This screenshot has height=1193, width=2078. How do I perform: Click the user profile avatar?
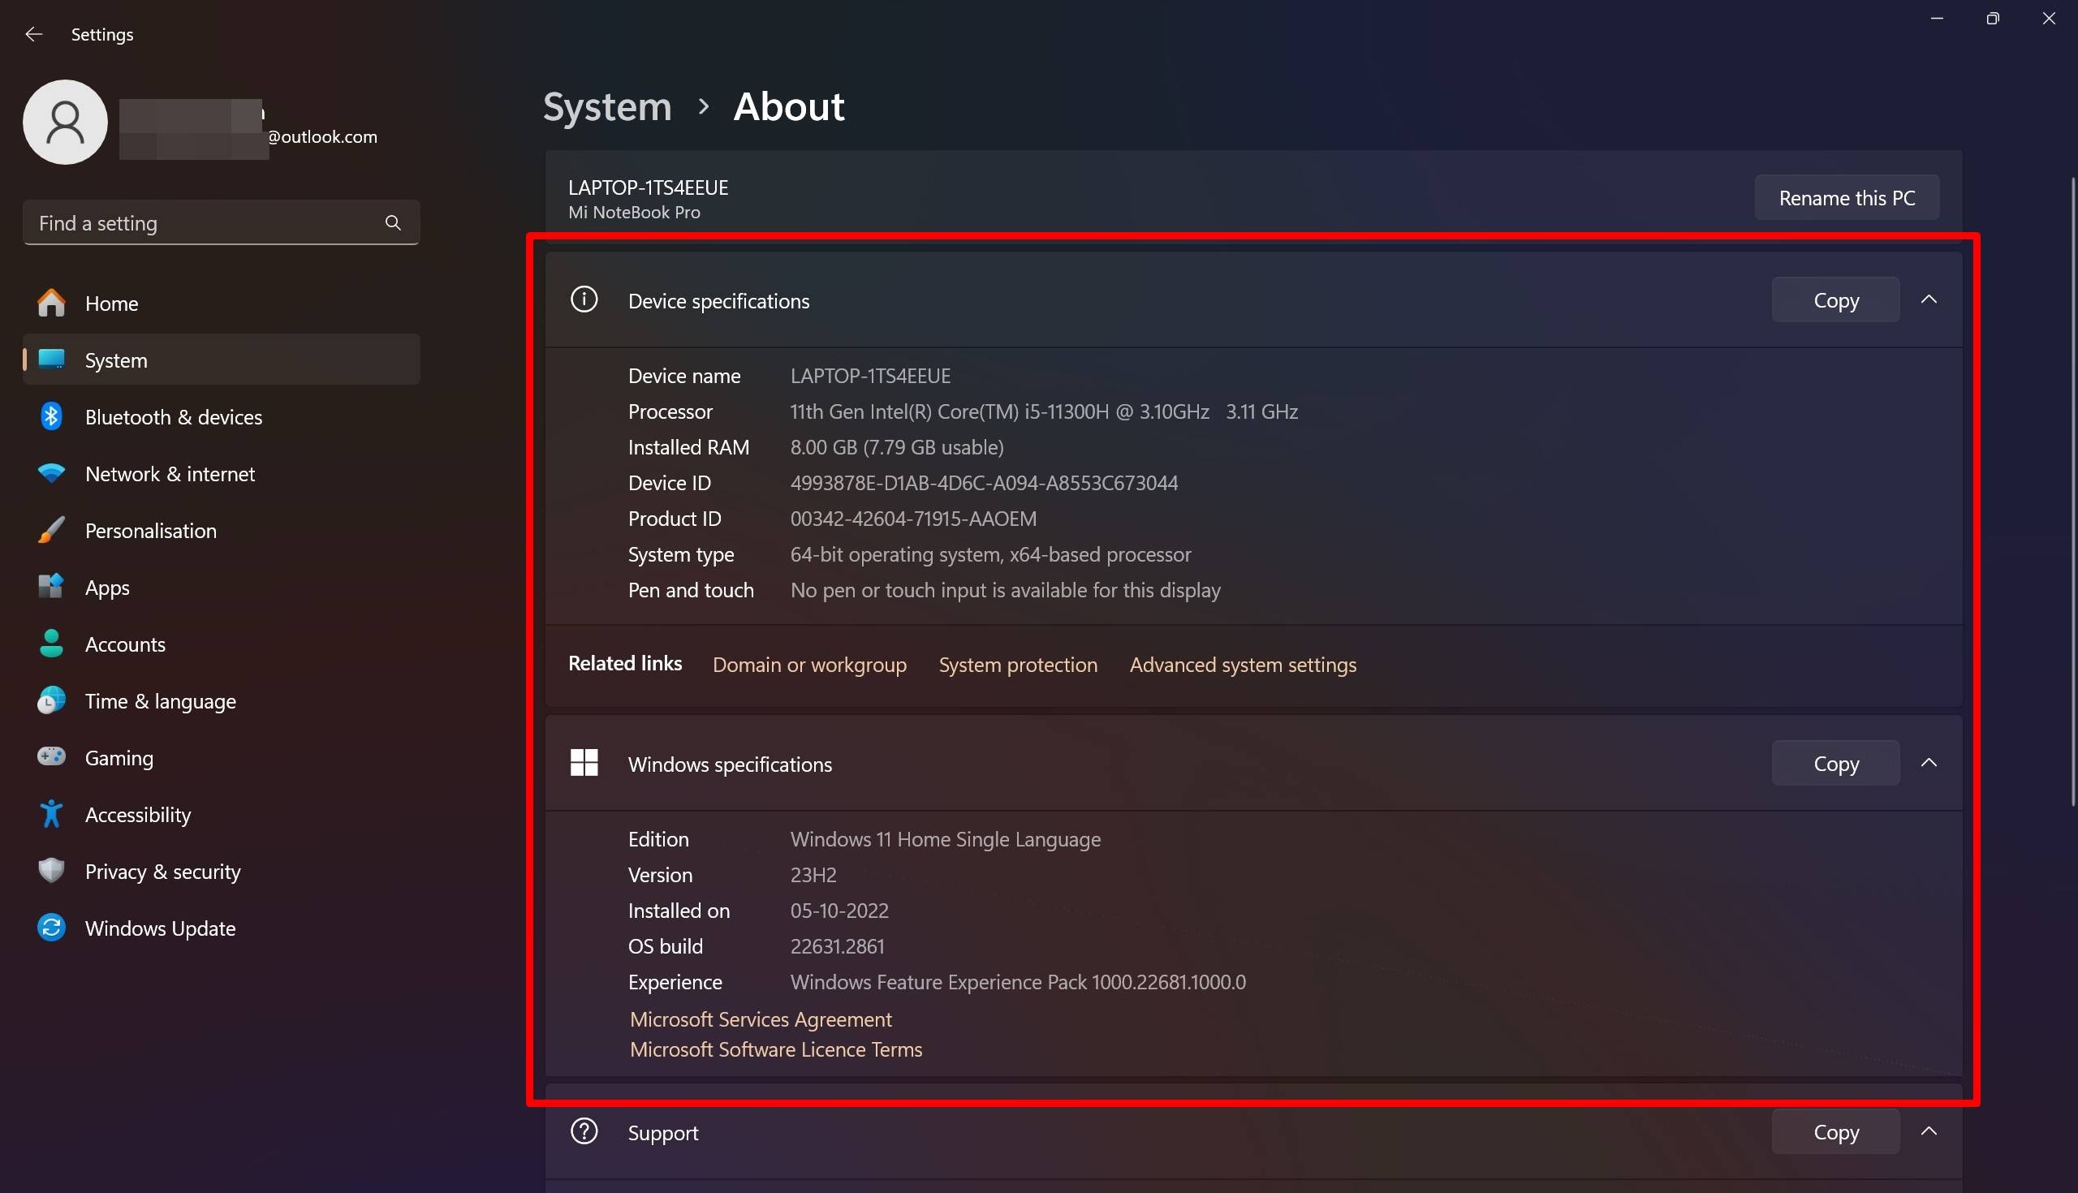65,122
